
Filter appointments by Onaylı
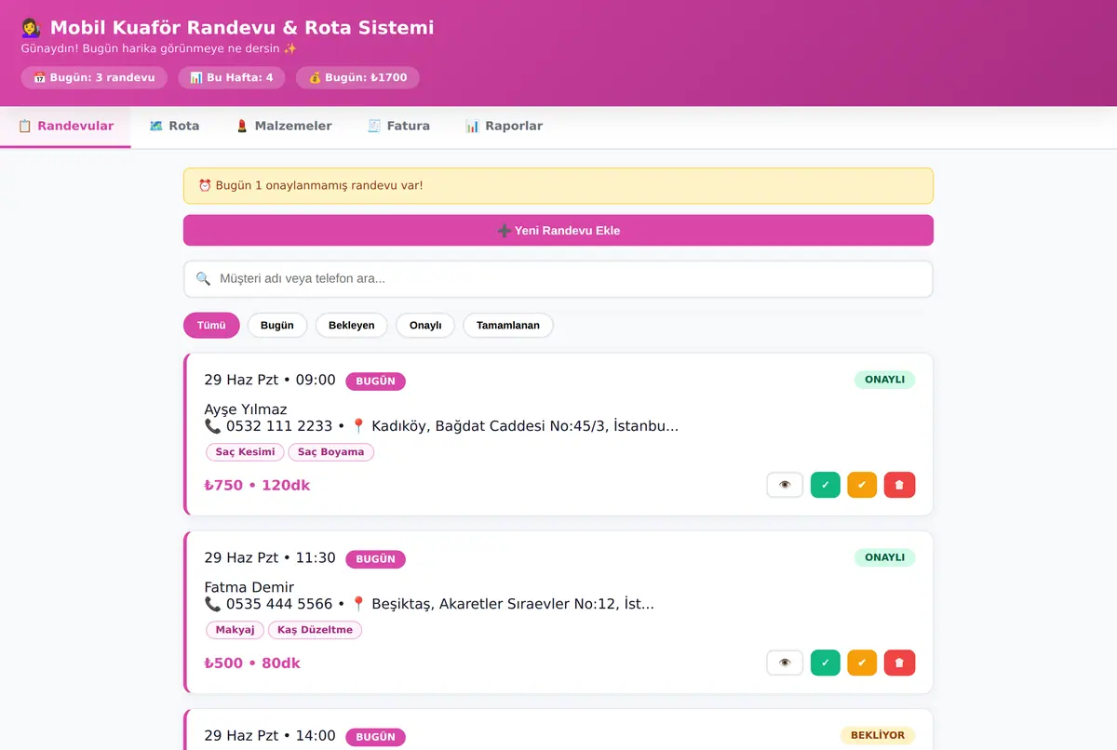pyautogui.click(x=425, y=326)
